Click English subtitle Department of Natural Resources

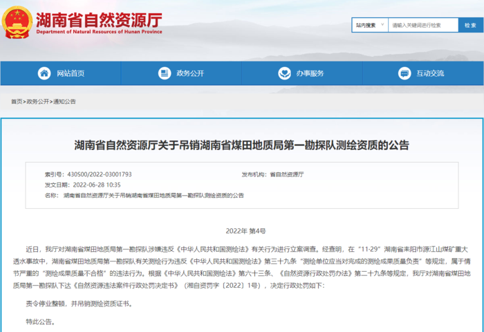pos(99,32)
